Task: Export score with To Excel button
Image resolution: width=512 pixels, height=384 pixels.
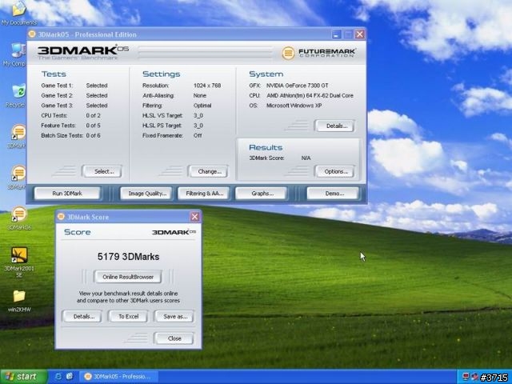Action: [x=128, y=317]
